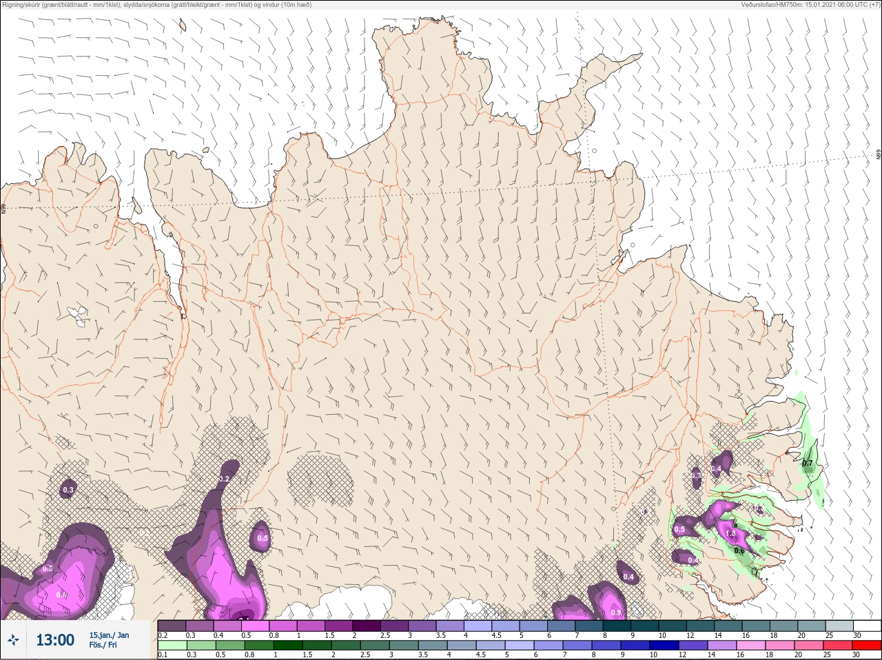Select the darkest purple 2 snow legend swatch
Image resolution: width=882 pixels, height=660 pixels.
[x=366, y=626]
